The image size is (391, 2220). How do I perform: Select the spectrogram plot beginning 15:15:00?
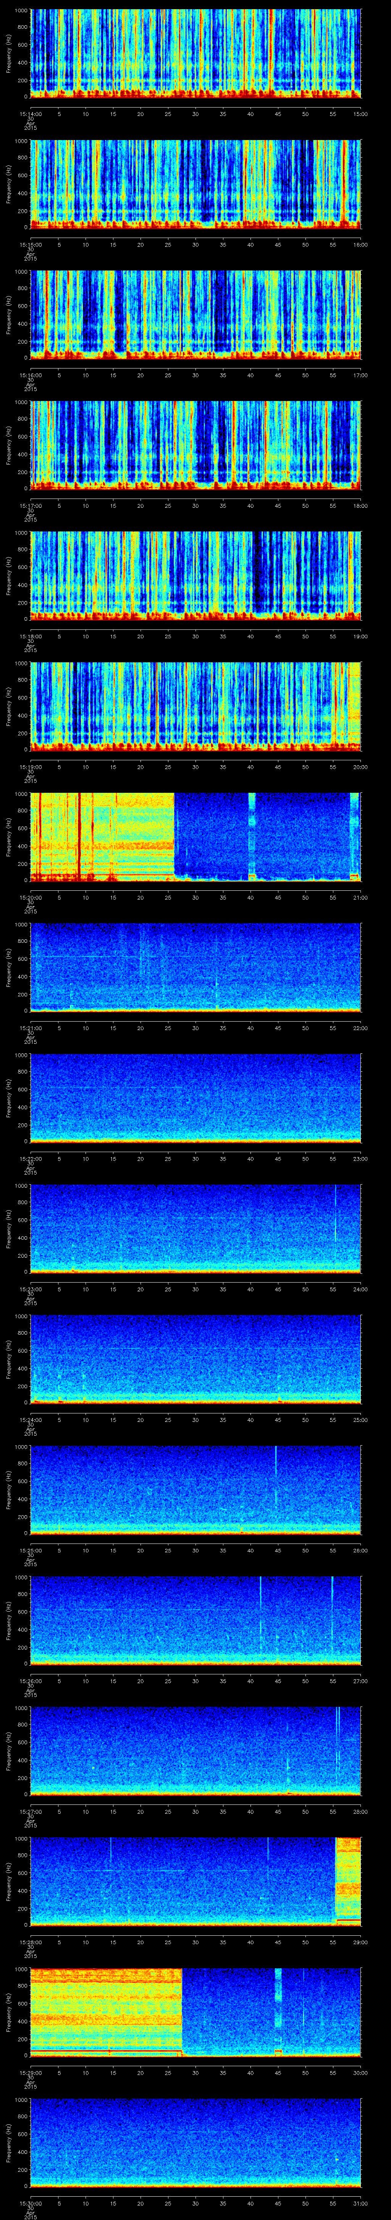tap(195, 184)
